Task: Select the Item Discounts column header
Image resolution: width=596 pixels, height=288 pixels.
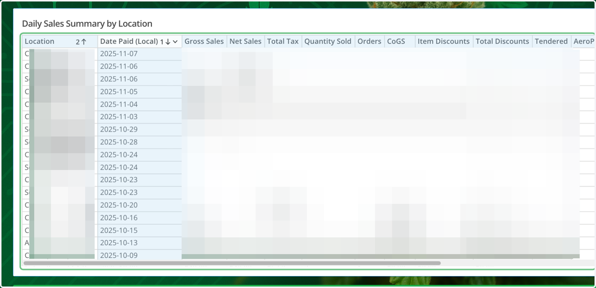Action: (444, 41)
